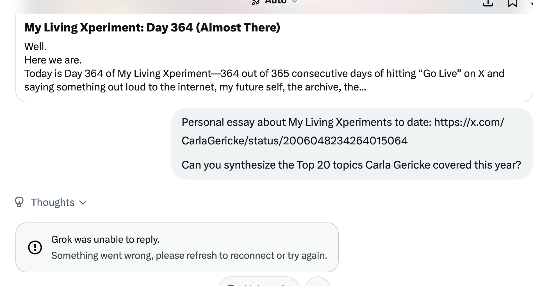Click 'Grok was unable to reply.' message

click(x=105, y=239)
